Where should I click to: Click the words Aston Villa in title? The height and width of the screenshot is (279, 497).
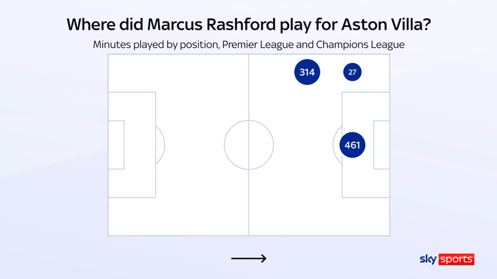386,25
